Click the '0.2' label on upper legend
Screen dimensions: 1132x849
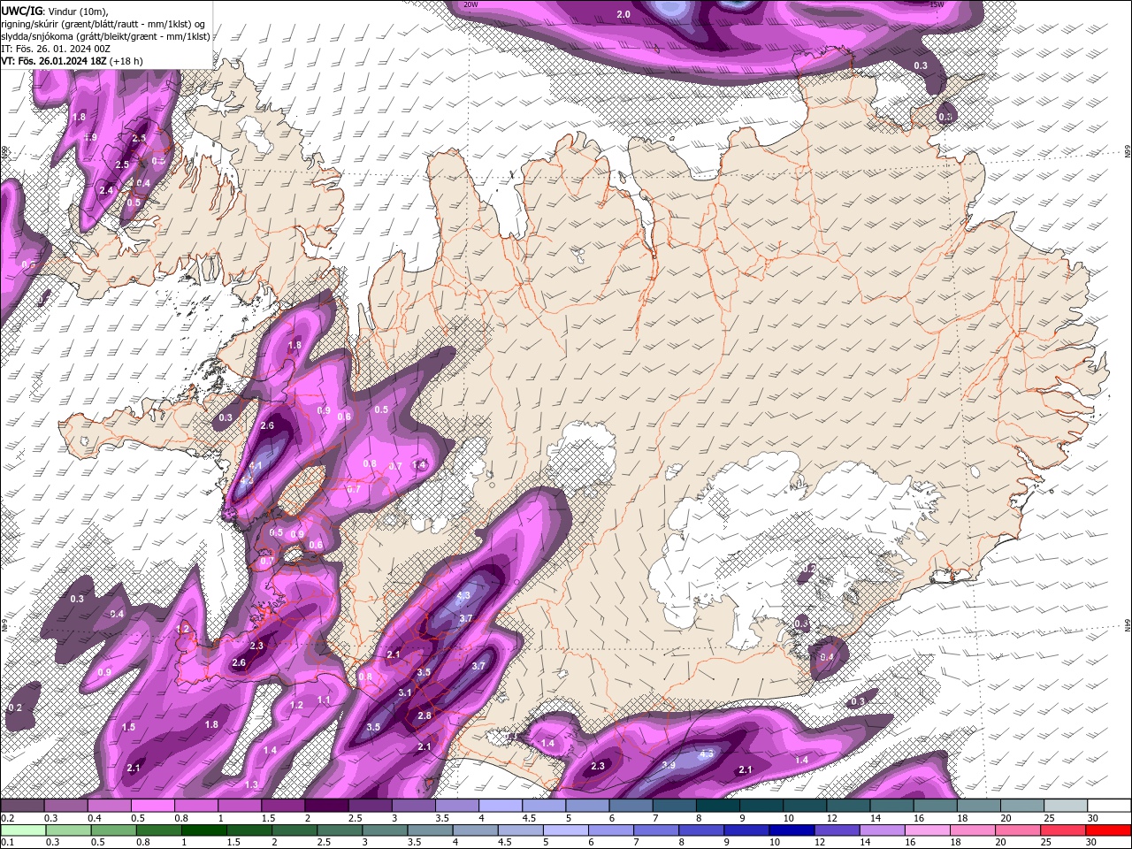(8, 818)
